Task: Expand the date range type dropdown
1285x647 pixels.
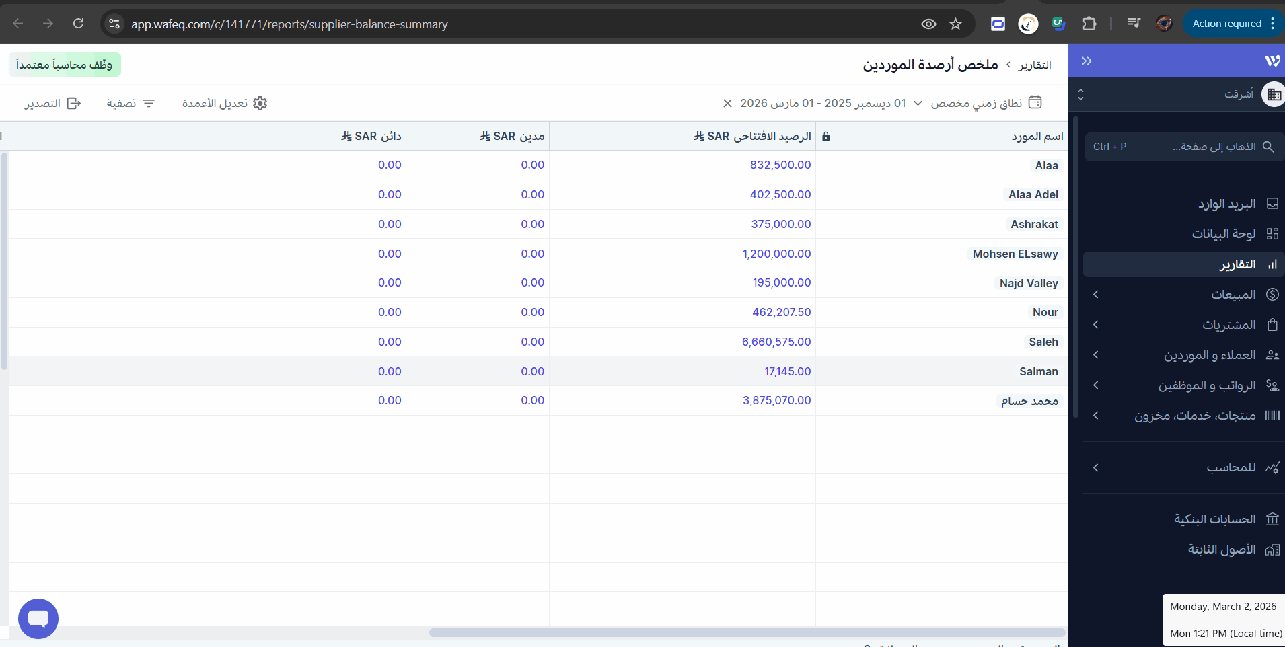Action: (x=918, y=103)
